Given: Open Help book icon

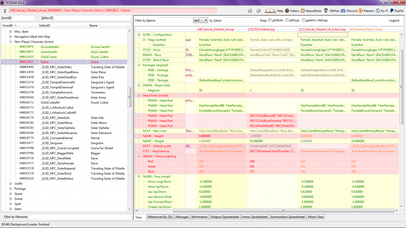Looking at the screenshot, I should tap(270, 11).
